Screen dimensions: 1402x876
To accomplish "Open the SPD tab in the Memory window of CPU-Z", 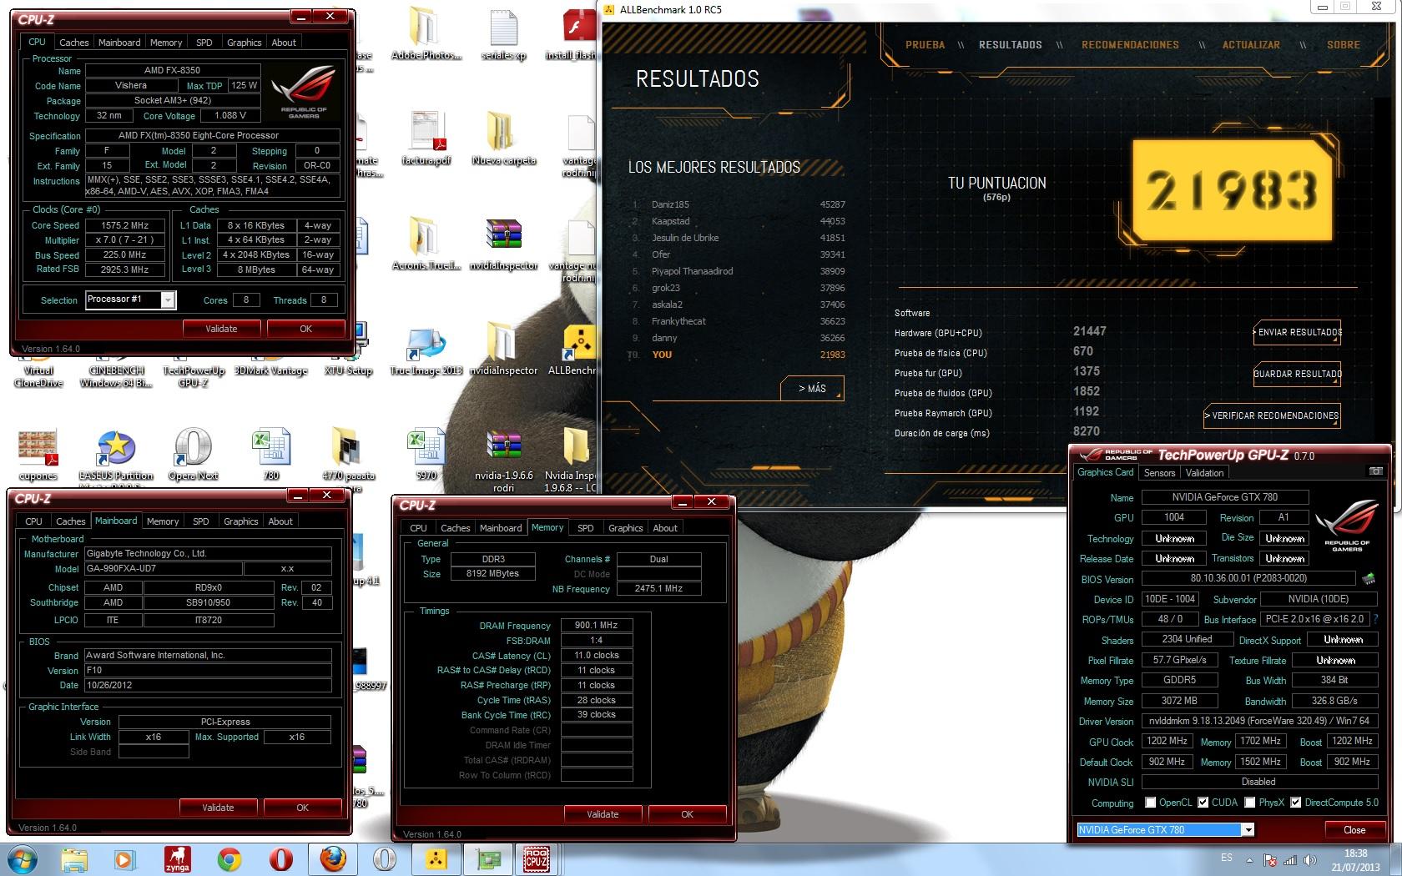I will (586, 528).
